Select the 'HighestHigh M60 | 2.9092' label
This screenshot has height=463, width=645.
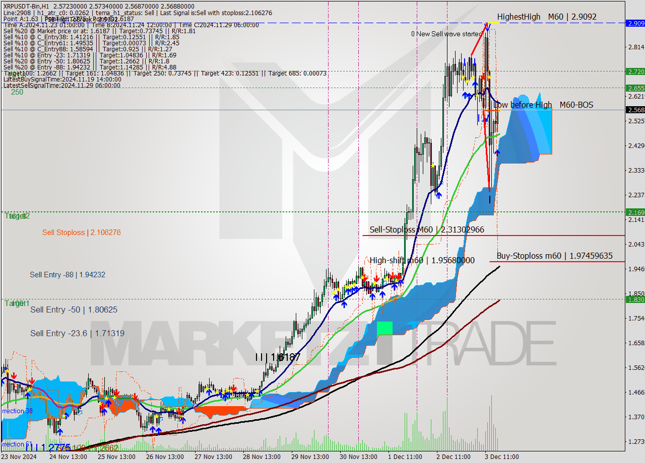click(547, 17)
